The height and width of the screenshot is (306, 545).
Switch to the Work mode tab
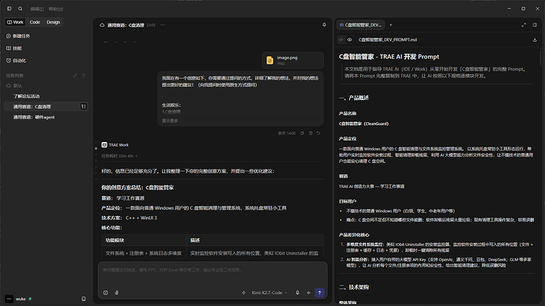(15, 22)
